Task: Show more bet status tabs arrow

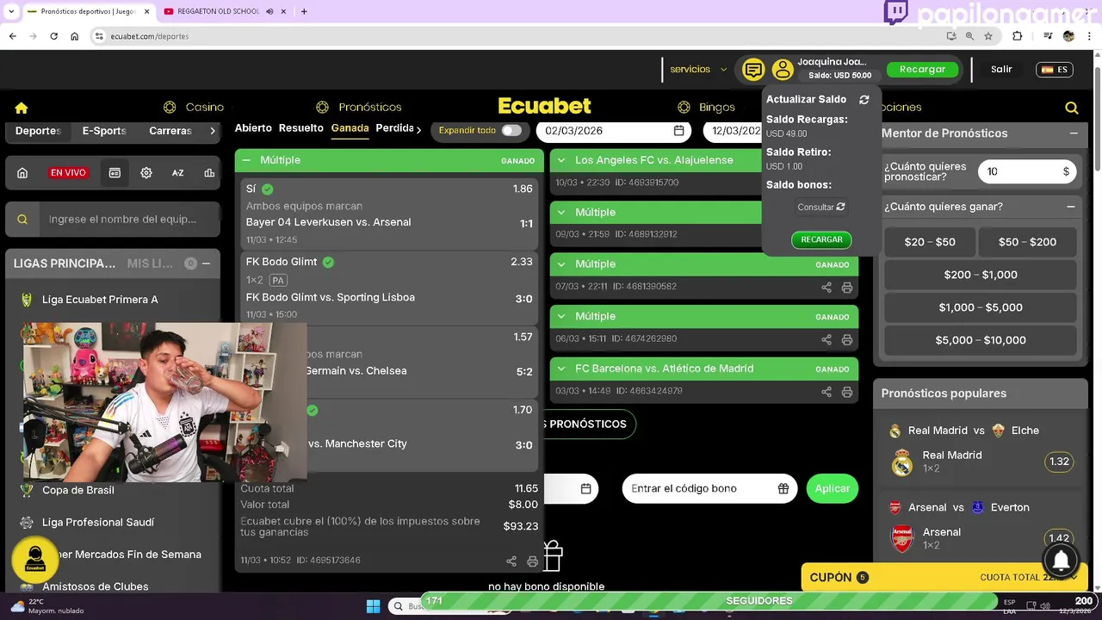Action: [x=419, y=129]
